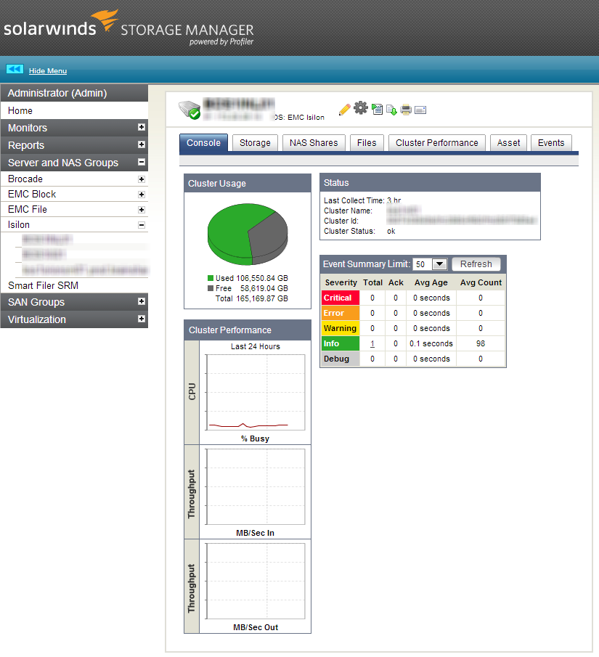Open Smart Filer SRM item
This screenshot has width=599, height=657.
point(43,285)
